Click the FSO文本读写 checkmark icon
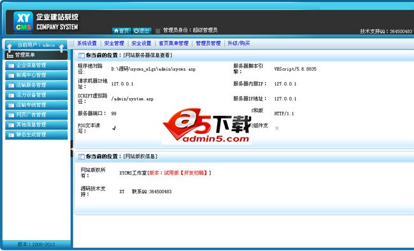Screen dimensions: 414x251 click(x=114, y=128)
